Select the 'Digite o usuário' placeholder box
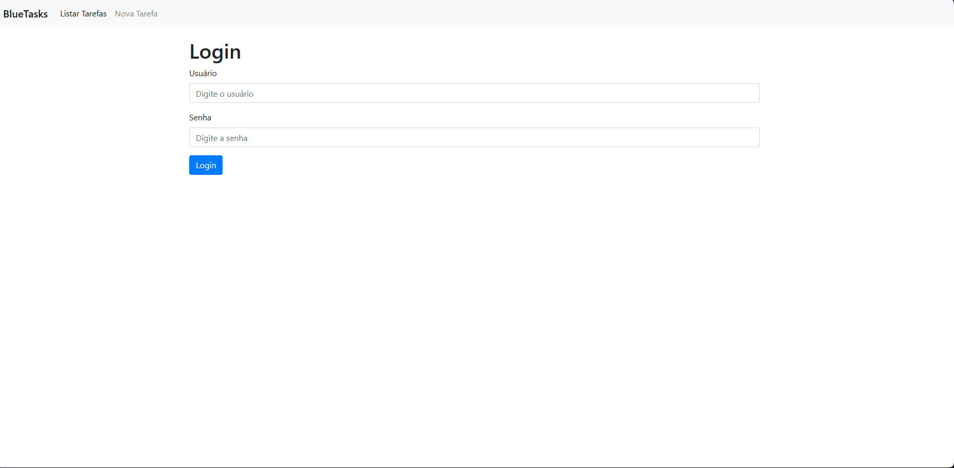The width and height of the screenshot is (954, 468). click(474, 93)
